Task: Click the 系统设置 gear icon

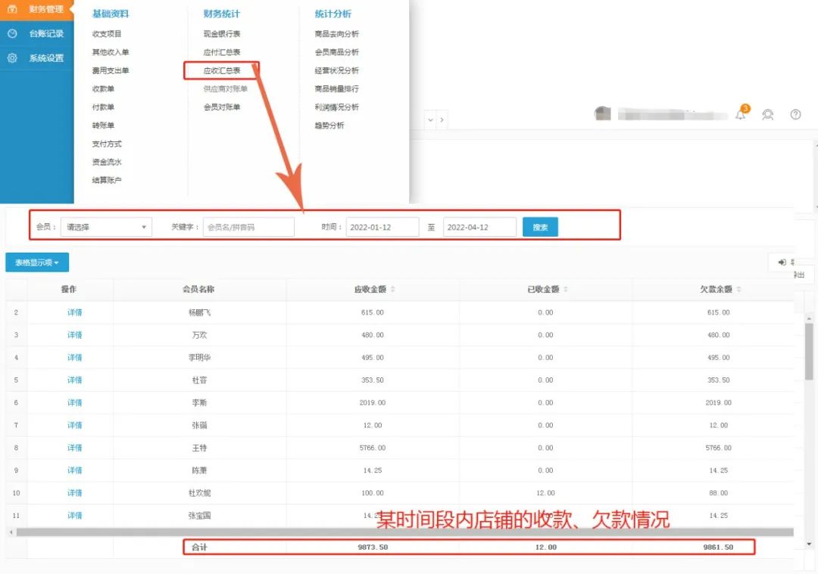Action: tap(12, 58)
